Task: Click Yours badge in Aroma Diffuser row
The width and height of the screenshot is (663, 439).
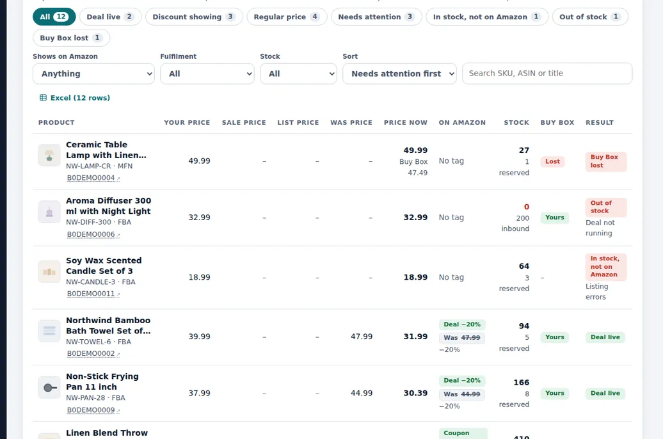Action: [555, 218]
